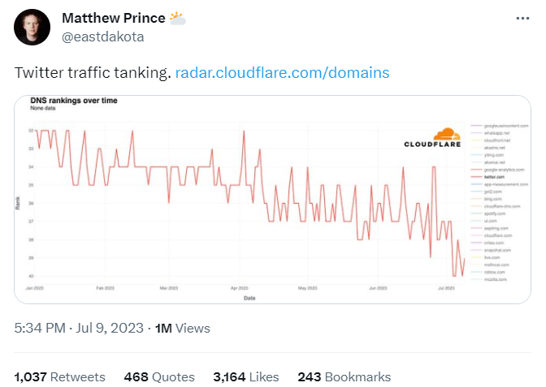Open the radar.cloudflare.com/domains link

[282, 73]
